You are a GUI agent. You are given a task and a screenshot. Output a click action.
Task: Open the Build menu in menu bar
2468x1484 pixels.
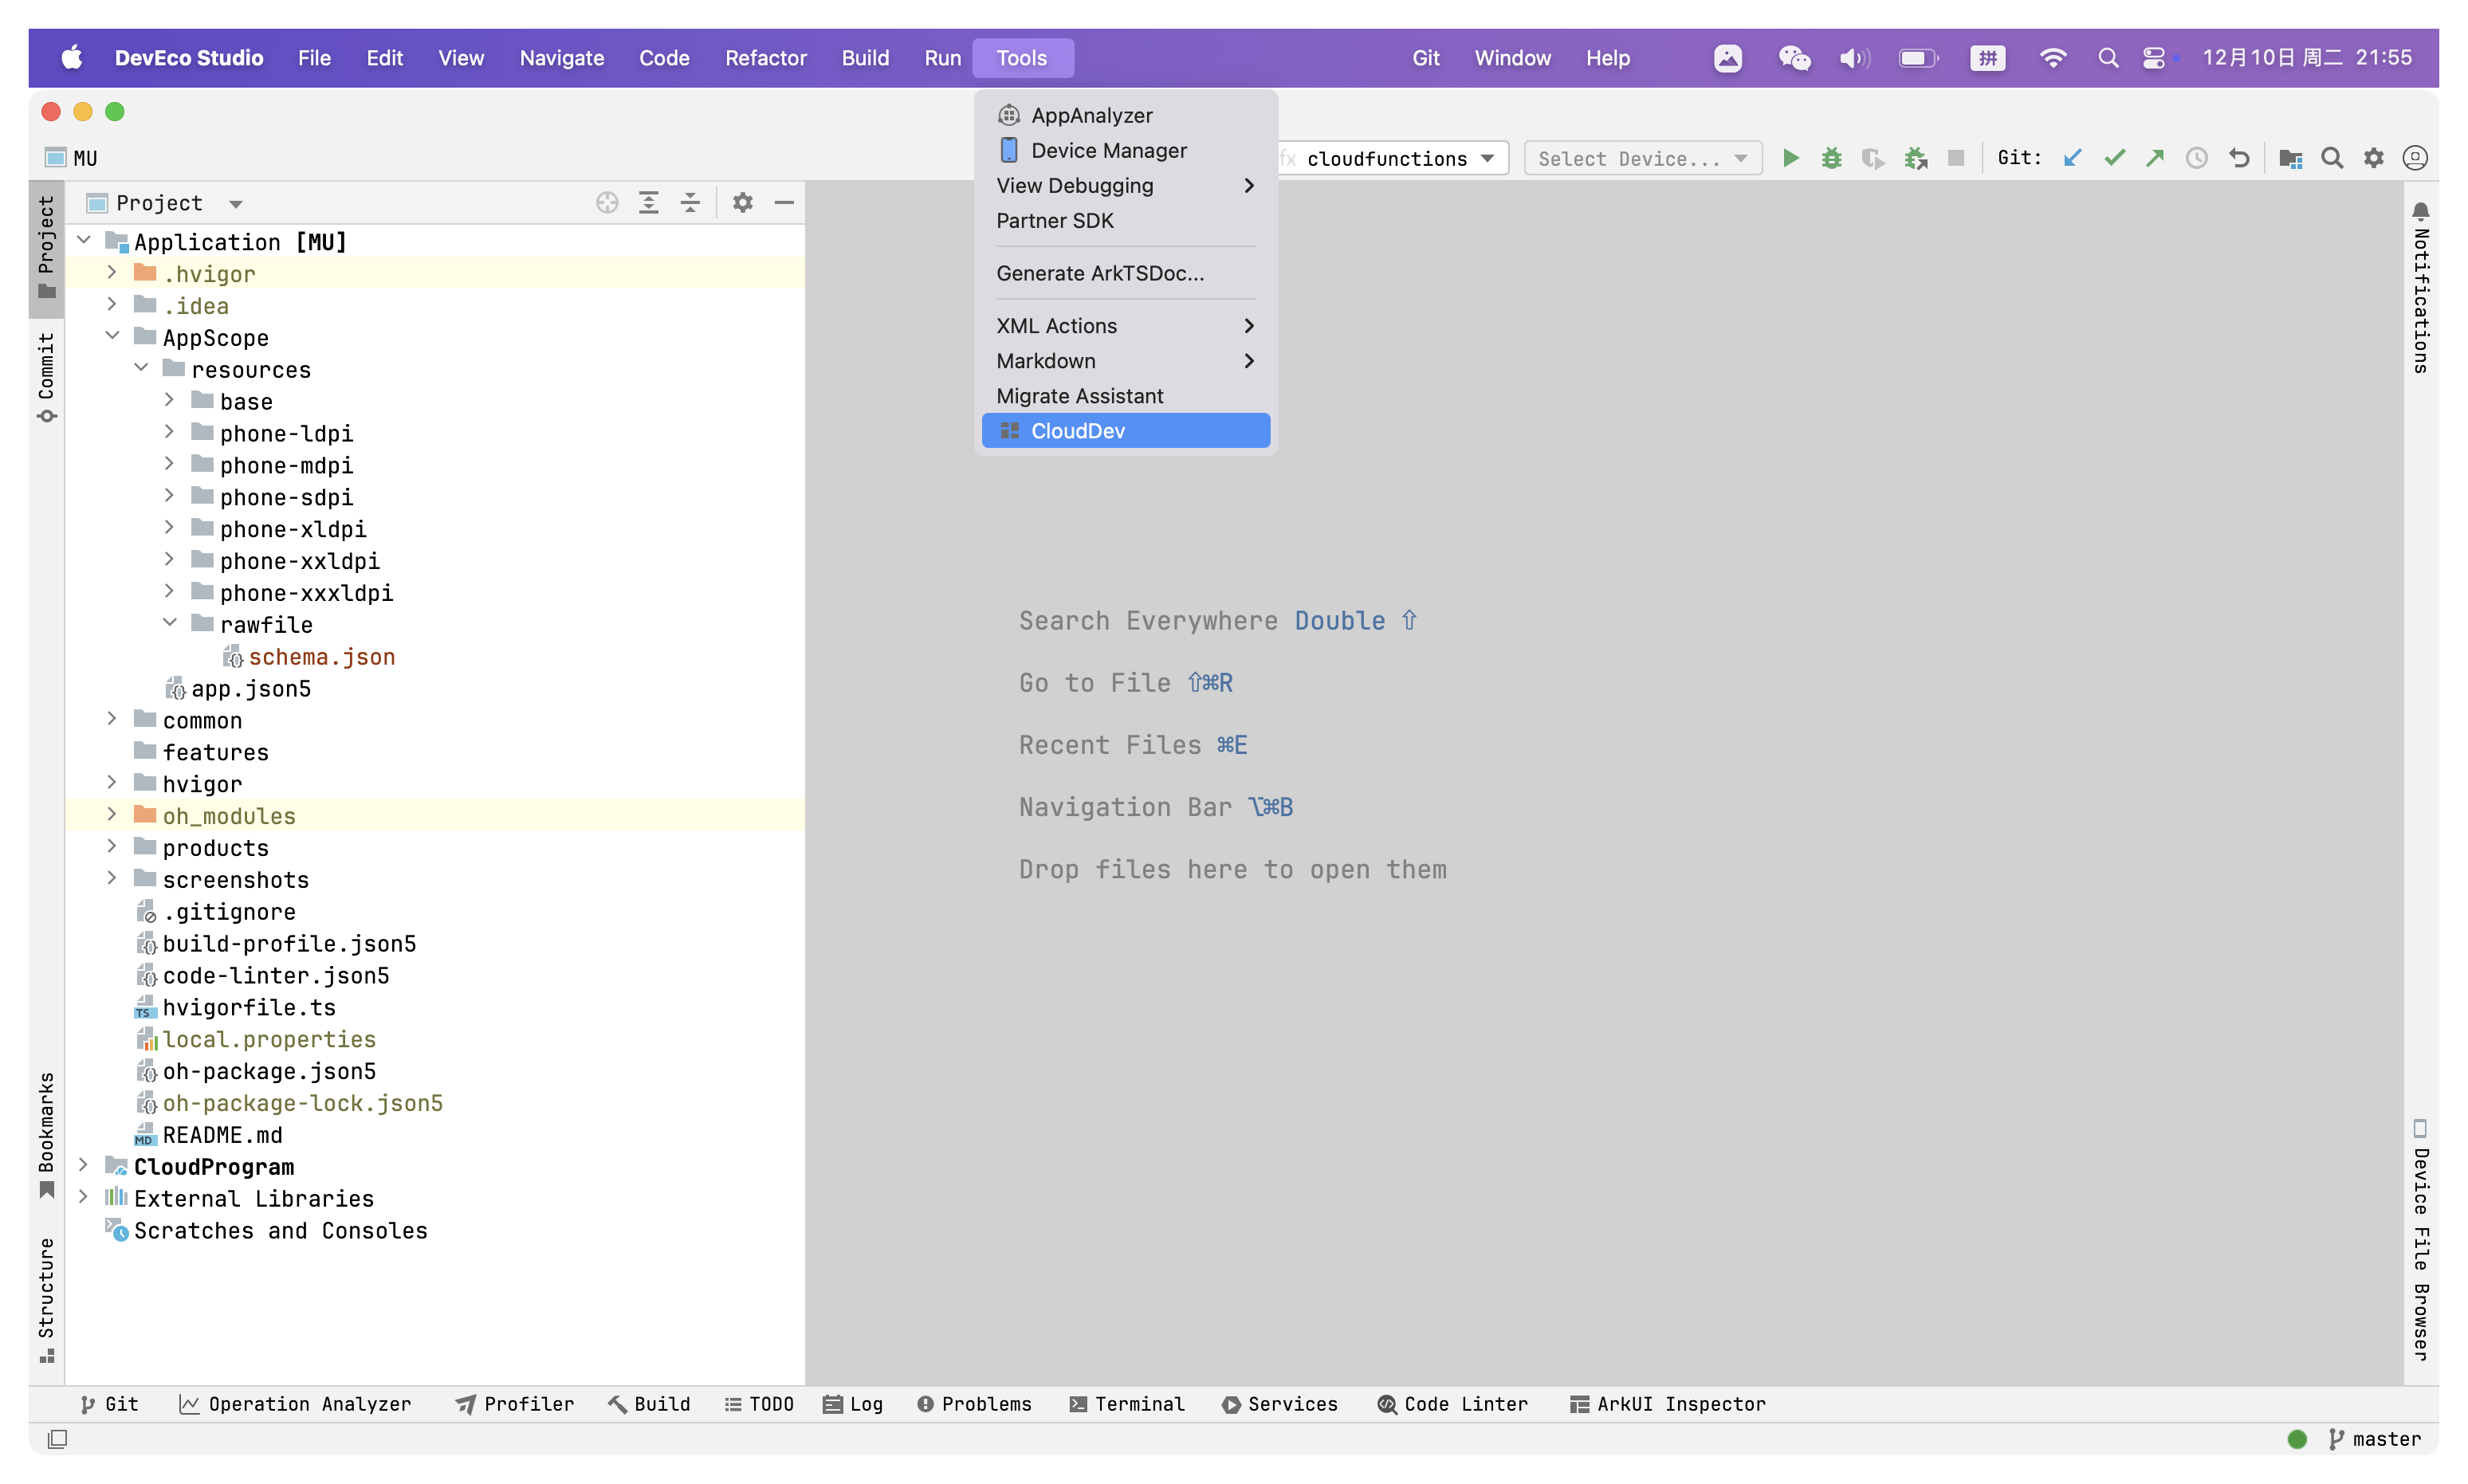[x=865, y=58]
